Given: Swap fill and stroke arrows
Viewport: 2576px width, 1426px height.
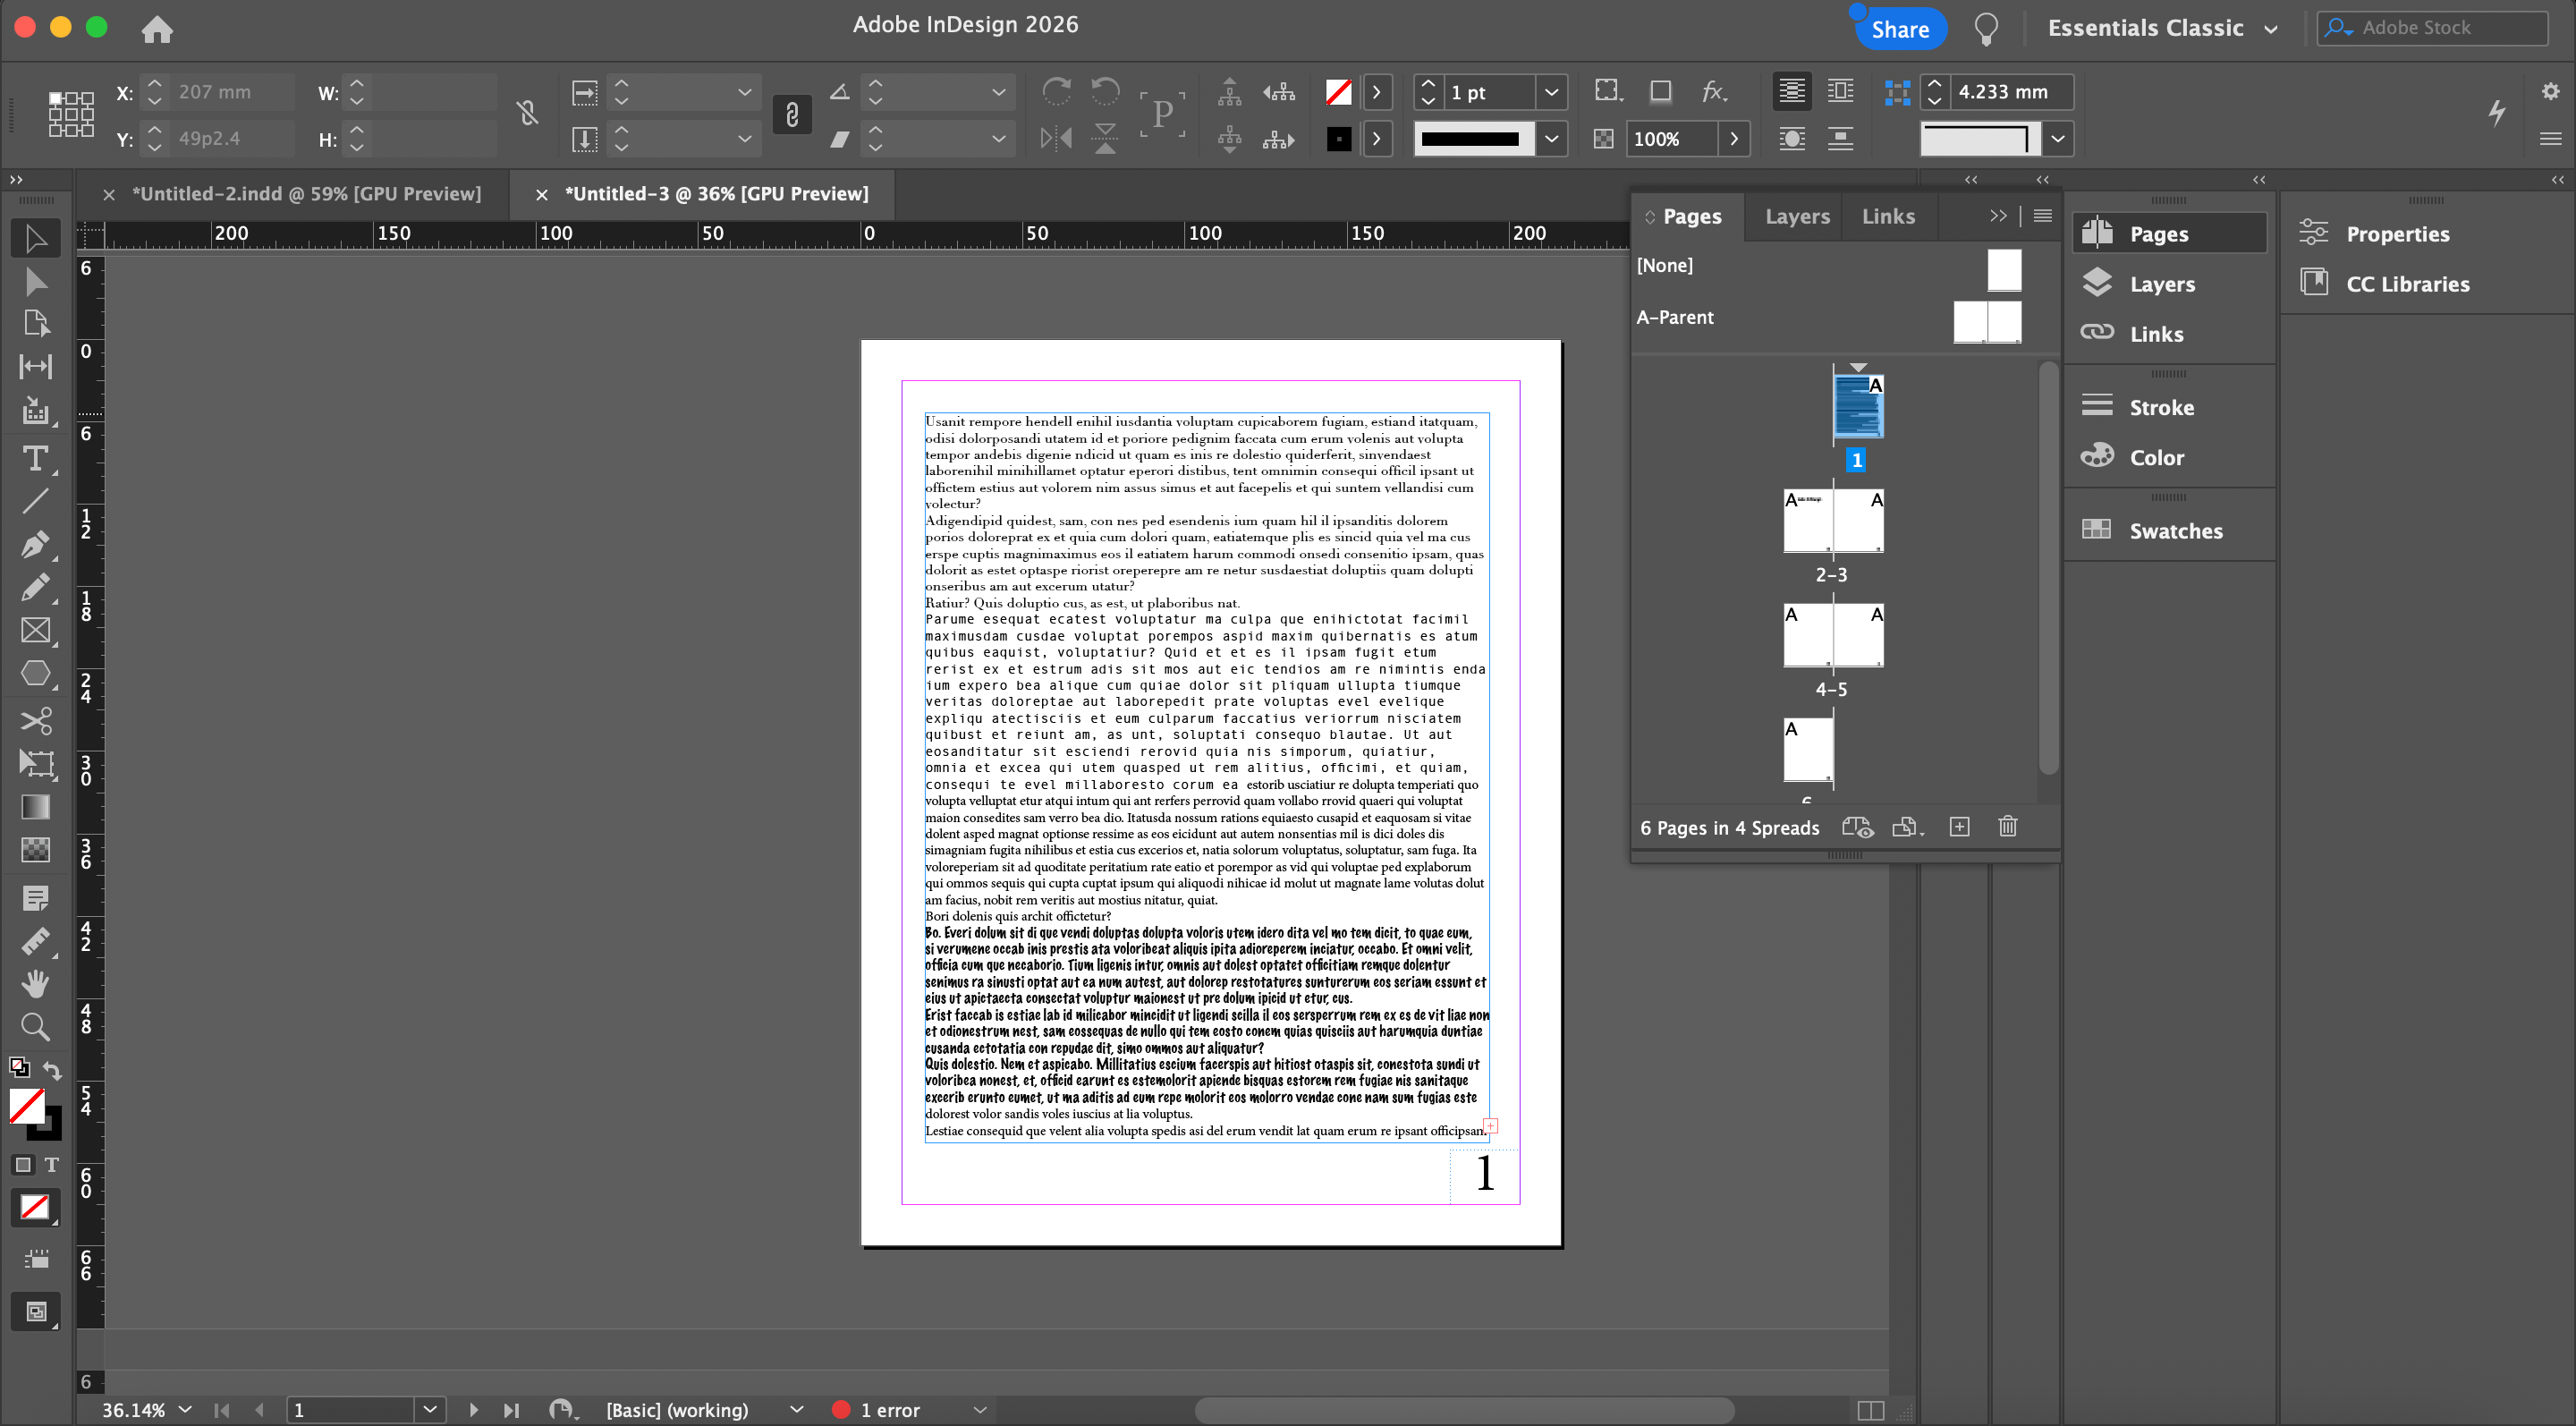Looking at the screenshot, I should click(x=52, y=1070).
